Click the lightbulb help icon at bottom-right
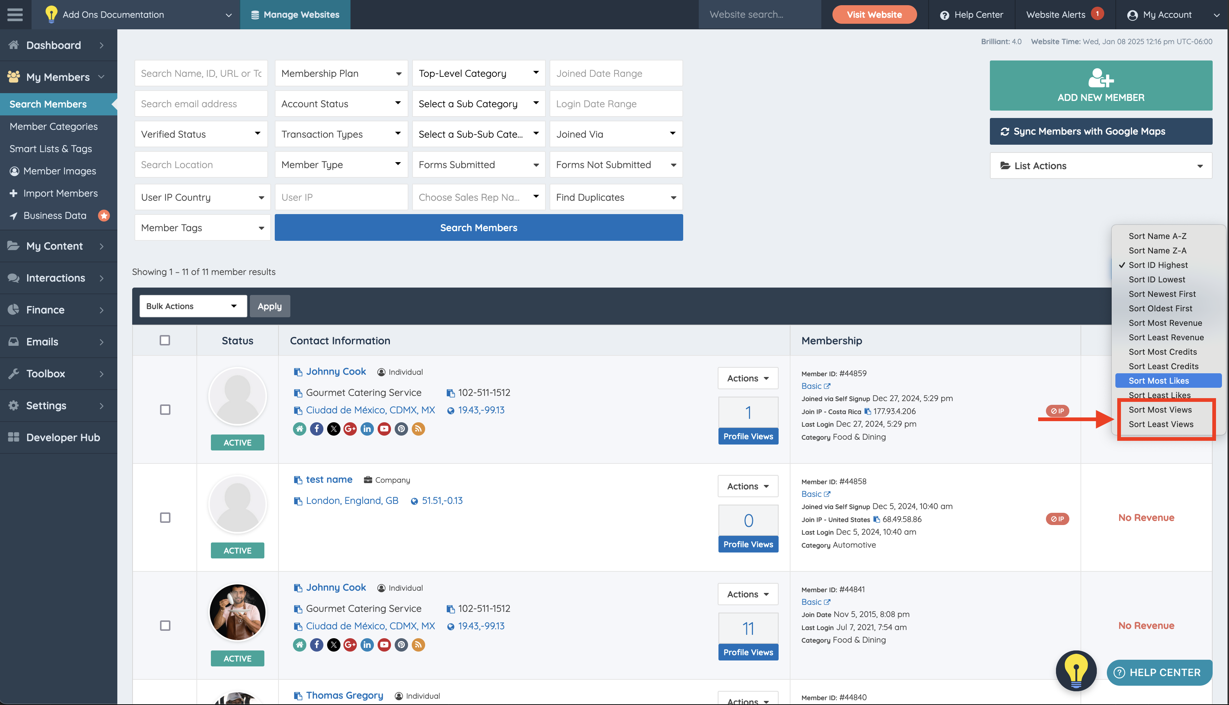 click(1076, 671)
